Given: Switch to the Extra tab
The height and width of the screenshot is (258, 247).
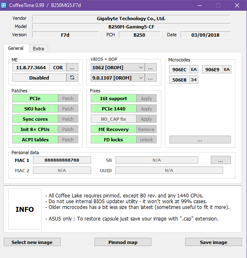Looking at the screenshot, I should [38, 49].
